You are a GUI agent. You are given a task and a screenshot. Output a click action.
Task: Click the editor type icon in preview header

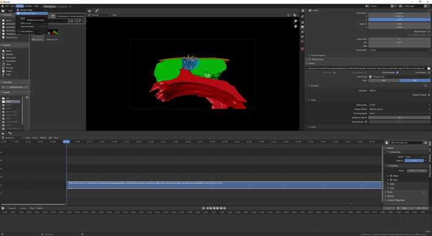[90, 11]
